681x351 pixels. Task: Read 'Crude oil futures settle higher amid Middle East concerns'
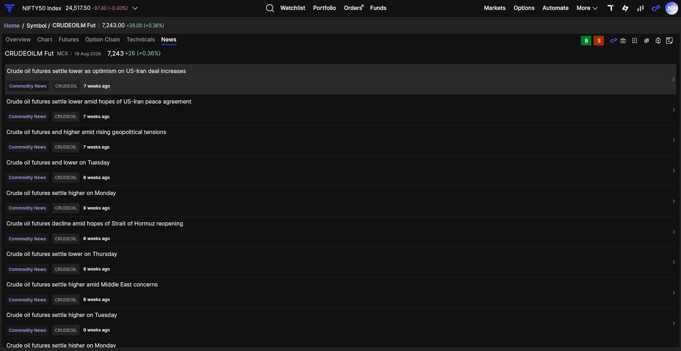[82, 285]
